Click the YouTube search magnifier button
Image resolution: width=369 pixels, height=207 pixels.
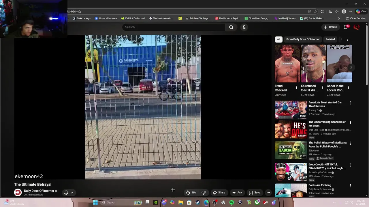231,27
